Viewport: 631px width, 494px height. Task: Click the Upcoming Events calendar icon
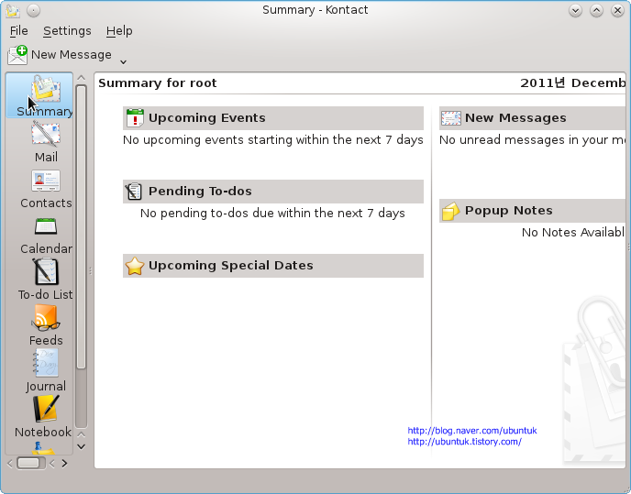pyautogui.click(x=135, y=118)
